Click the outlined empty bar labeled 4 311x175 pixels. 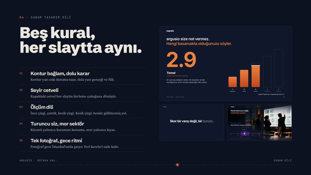(x=267, y=71)
